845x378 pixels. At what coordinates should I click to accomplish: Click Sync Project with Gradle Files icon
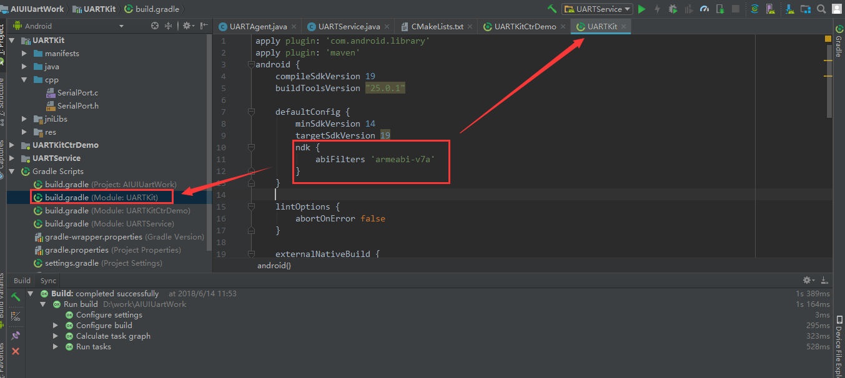pos(754,9)
